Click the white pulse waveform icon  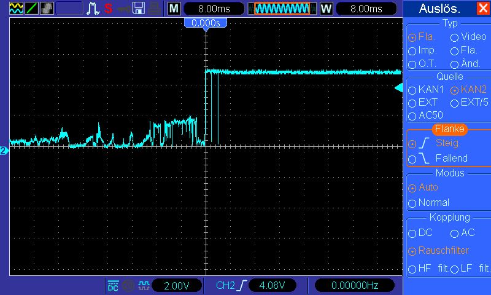click(93, 9)
